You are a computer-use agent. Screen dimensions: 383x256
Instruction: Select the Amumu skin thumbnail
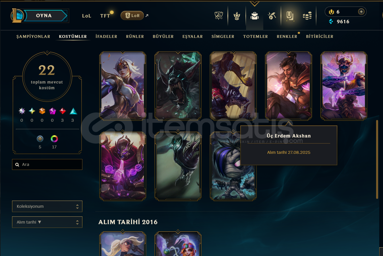point(233,166)
